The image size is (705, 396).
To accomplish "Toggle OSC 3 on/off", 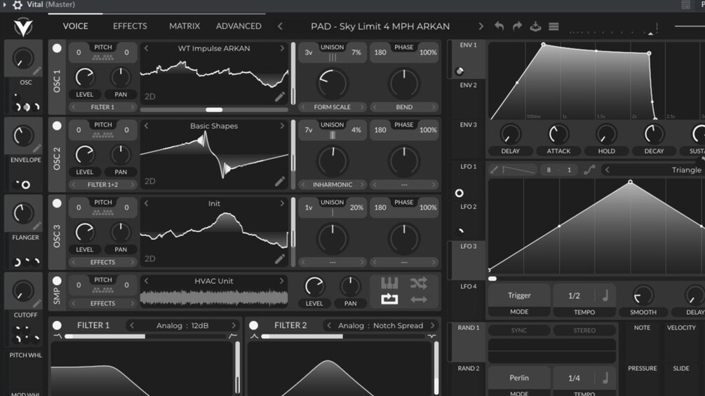I will pyautogui.click(x=57, y=203).
